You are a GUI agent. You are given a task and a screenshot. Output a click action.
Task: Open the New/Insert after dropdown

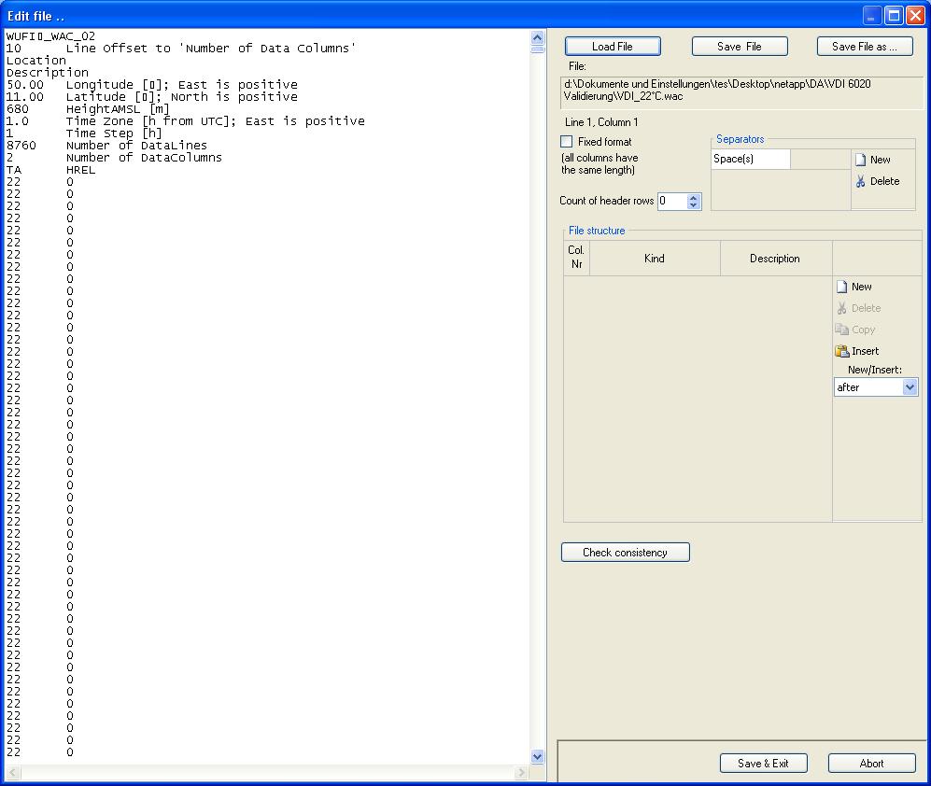910,387
